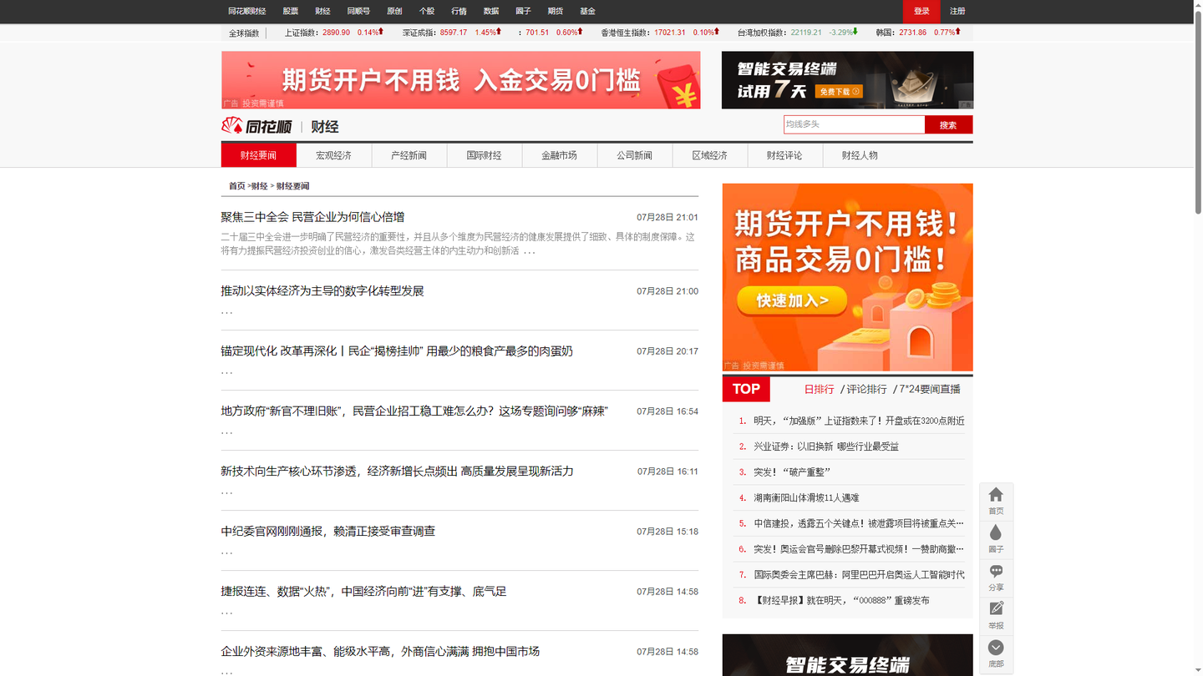Switch to the 产经新闻 tab
This screenshot has width=1203, height=676.
point(409,155)
